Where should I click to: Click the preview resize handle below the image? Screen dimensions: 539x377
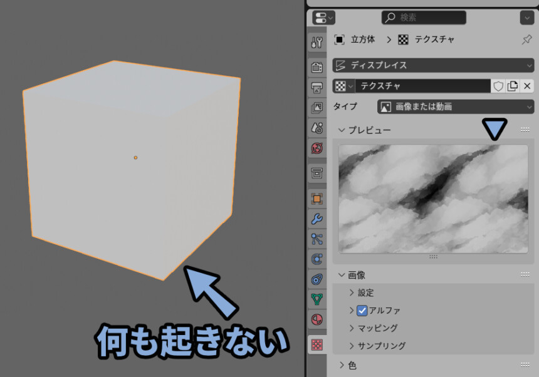[x=433, y=257]
